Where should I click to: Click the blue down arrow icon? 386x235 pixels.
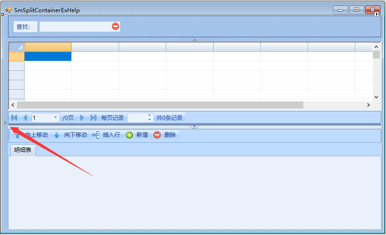[57, 134]
